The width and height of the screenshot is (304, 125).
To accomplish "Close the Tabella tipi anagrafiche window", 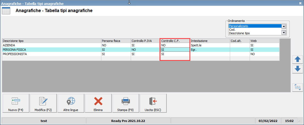I will [300, 3].
